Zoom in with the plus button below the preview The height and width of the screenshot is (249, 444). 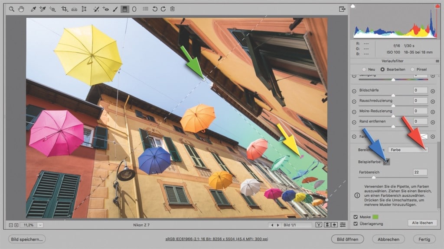point(16,225)
